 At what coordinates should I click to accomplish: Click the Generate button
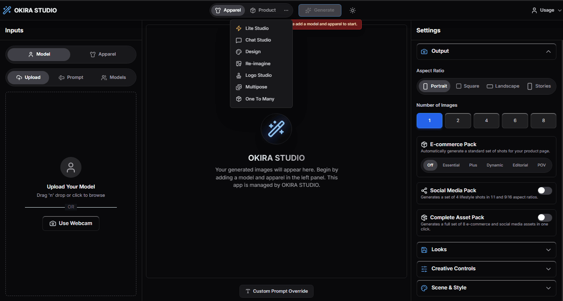coord(320,10)
